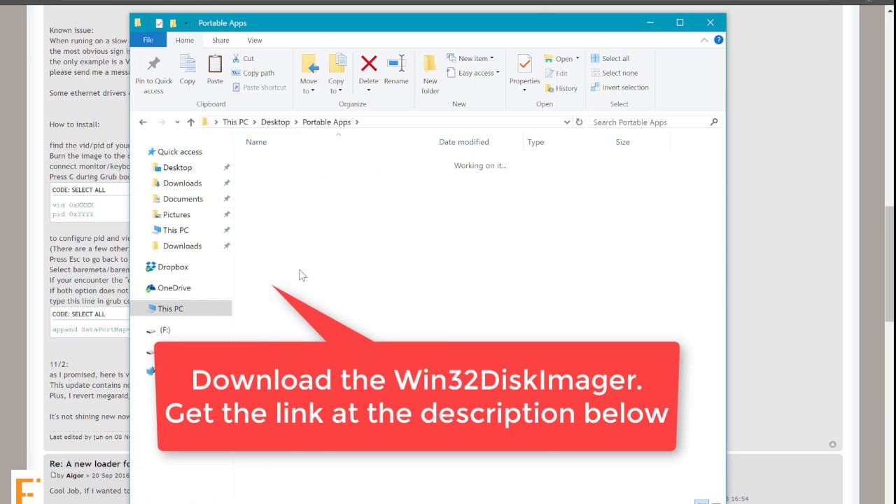896x504 pixels.
Task: Click the Copy ribbon button
Action: click(187, 70)
